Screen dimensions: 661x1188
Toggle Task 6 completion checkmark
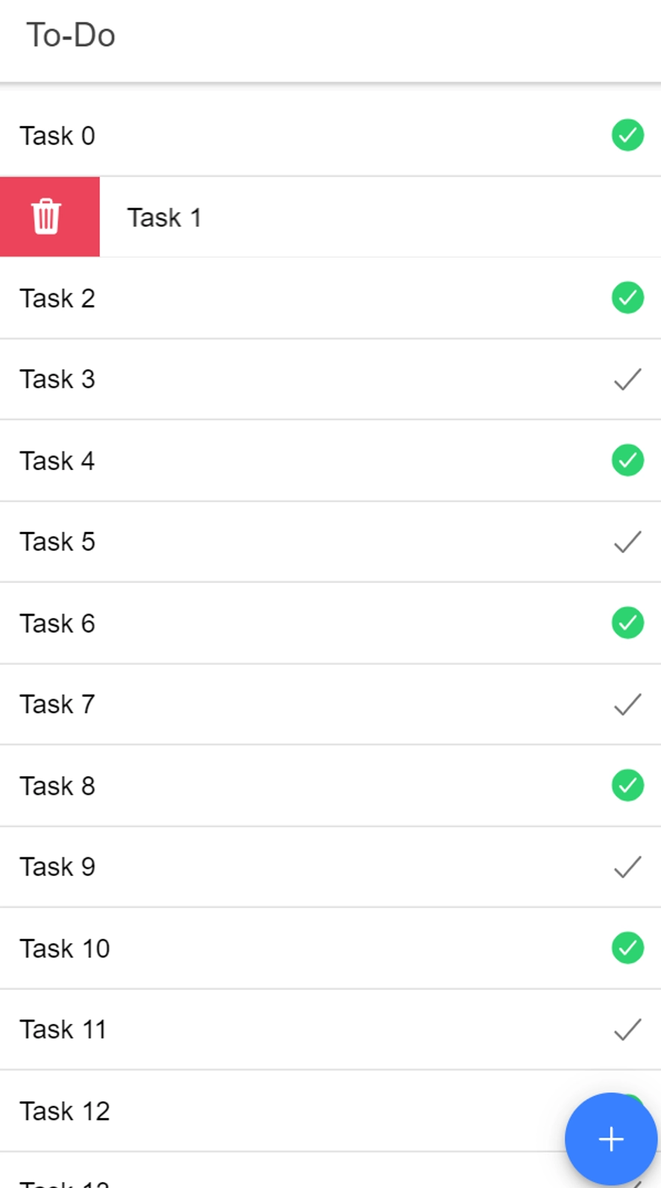coord(627,623)
